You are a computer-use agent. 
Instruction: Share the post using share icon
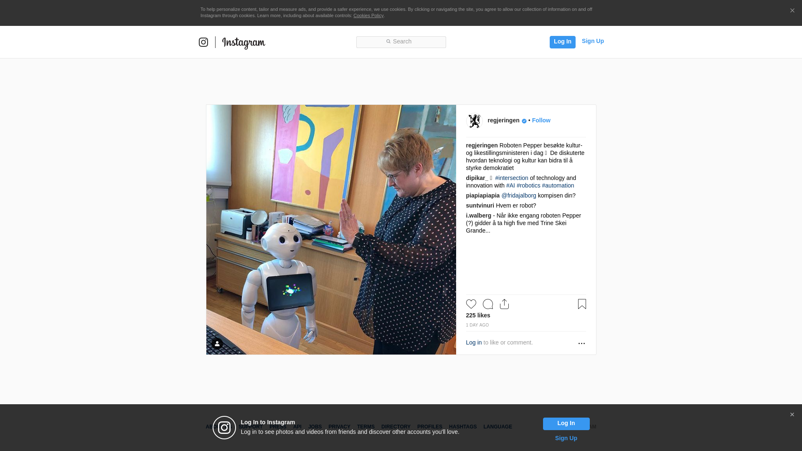[505, 304]
